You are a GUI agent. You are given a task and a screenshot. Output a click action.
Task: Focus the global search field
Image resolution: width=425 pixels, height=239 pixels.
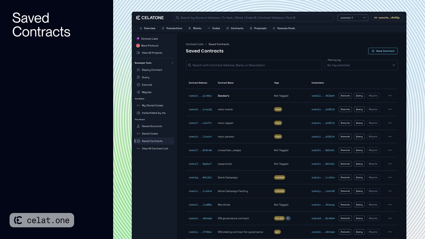click(253, 18)
